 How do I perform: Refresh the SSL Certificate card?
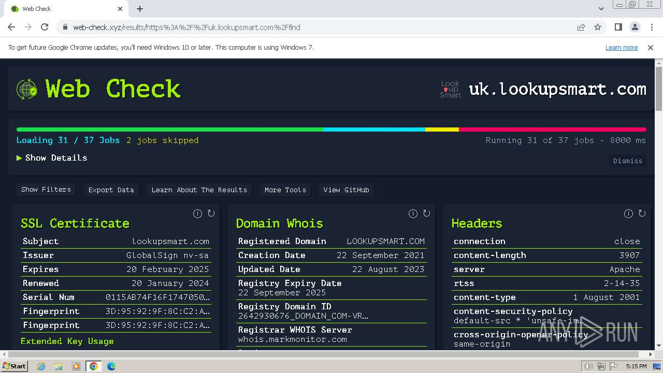(211, 213)
